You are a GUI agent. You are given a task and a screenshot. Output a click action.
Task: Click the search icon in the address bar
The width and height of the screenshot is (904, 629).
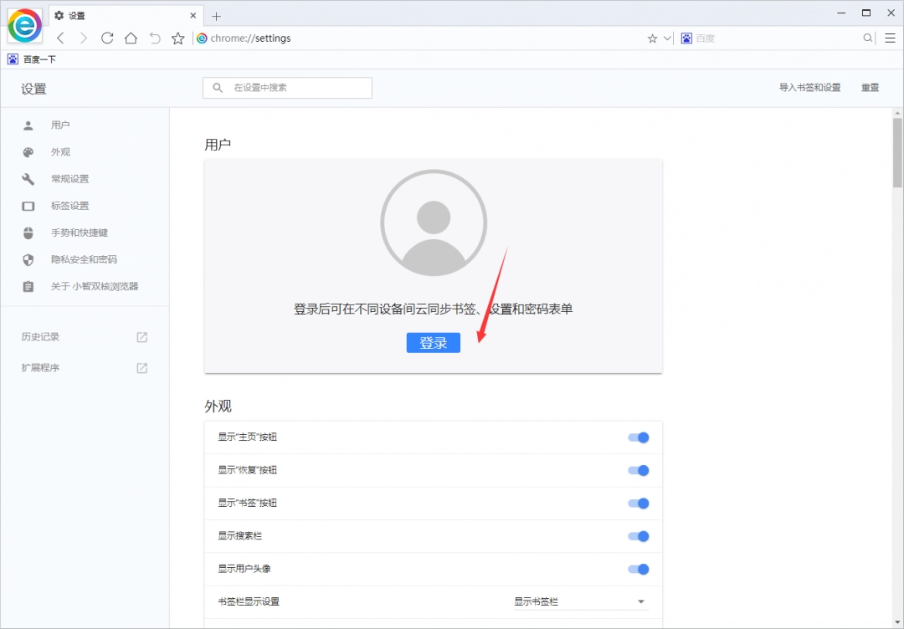(869, 38)
